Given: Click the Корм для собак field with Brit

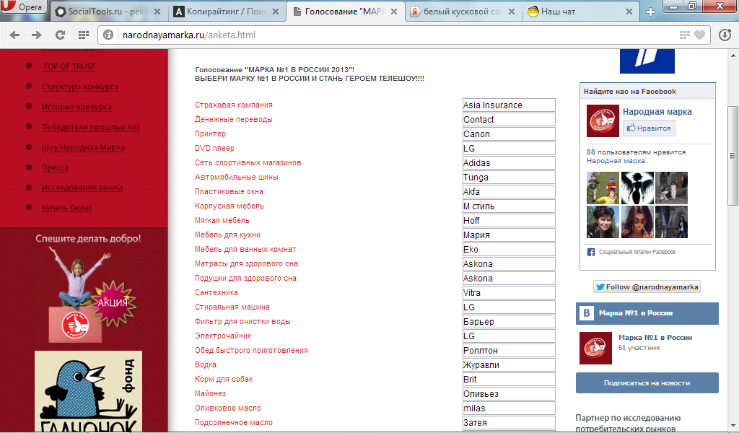Looking at the screenshot, I should click(x=509, y=380).
